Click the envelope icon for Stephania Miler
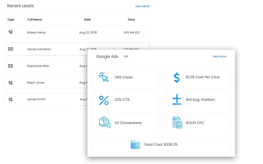263x164 pixels. [11, 66]
